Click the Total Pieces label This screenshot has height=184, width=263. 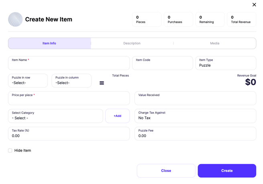[120, 76]
